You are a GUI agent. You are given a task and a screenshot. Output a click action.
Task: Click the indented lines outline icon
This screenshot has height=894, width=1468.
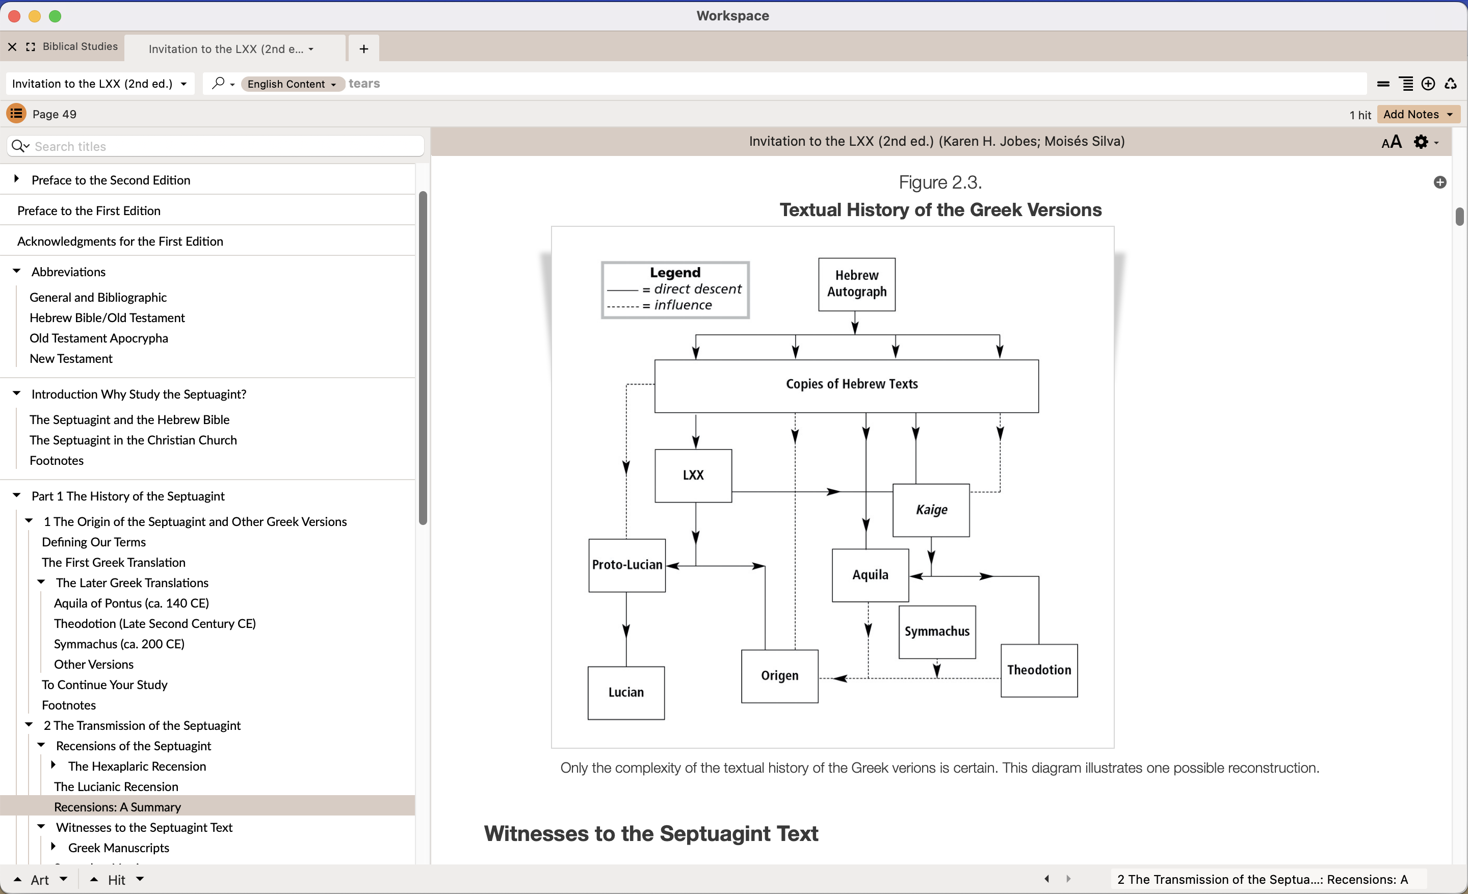(1406, 84)
